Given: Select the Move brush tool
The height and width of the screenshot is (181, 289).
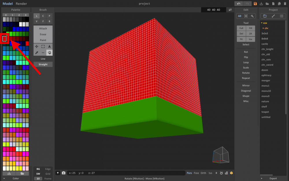Looking at the screenshot, I should tap(37, 46).
